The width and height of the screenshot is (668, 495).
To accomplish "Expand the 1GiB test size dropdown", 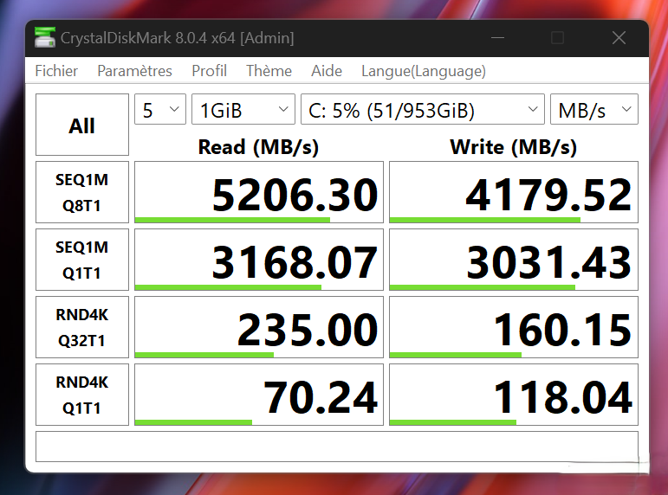I will point(243,110).
